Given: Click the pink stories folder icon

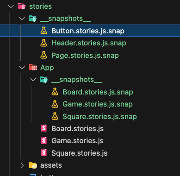Looking at the screenshot, I should pos(22,6).
